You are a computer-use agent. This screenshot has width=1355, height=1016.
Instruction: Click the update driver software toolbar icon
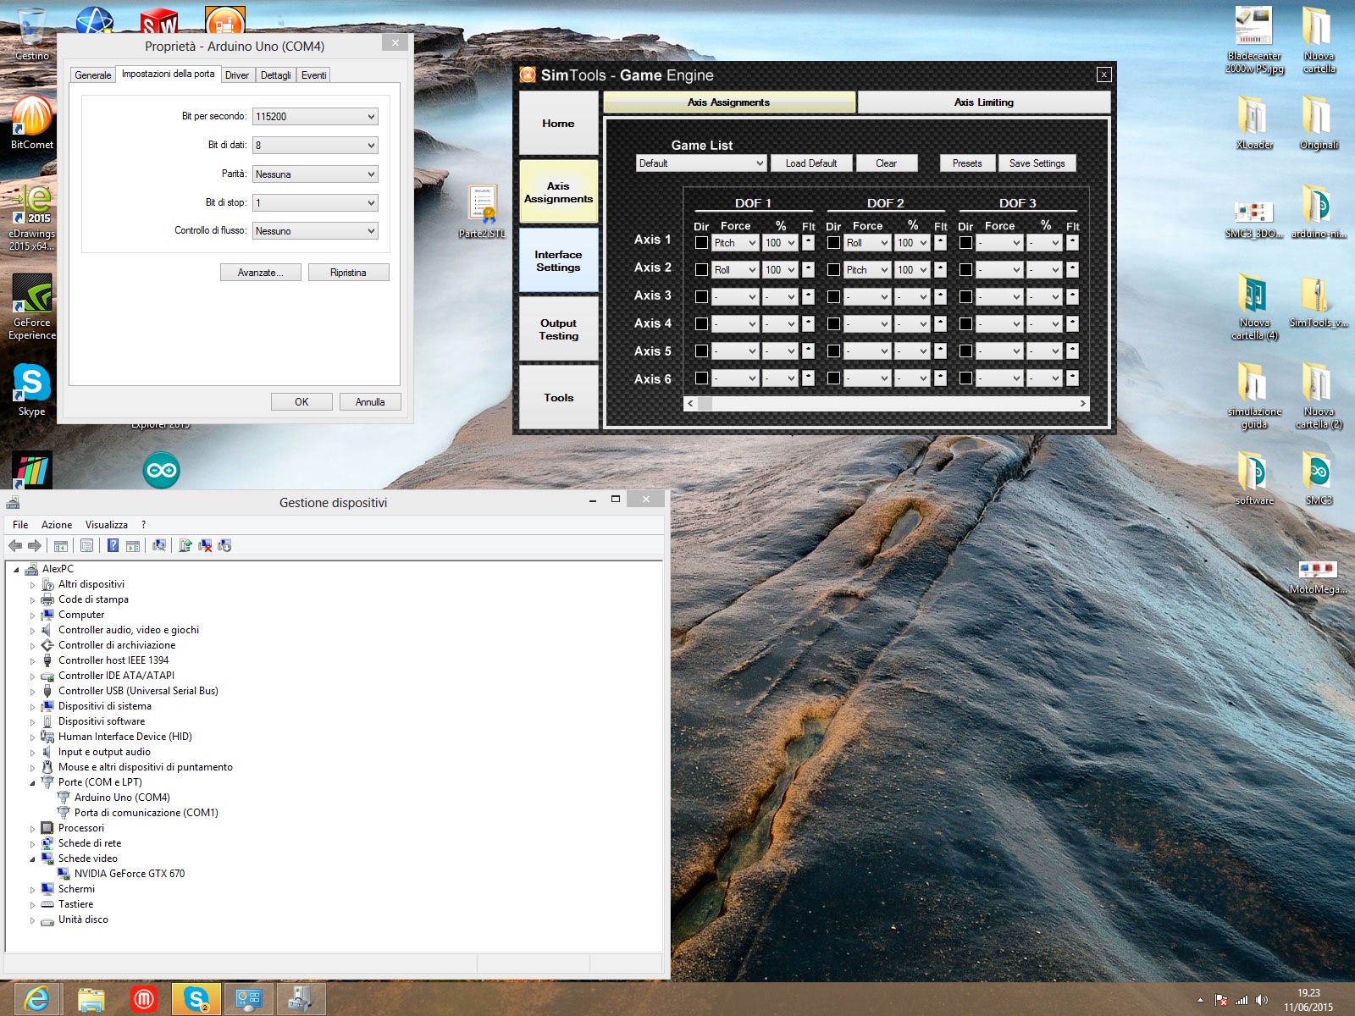(185, 546)
